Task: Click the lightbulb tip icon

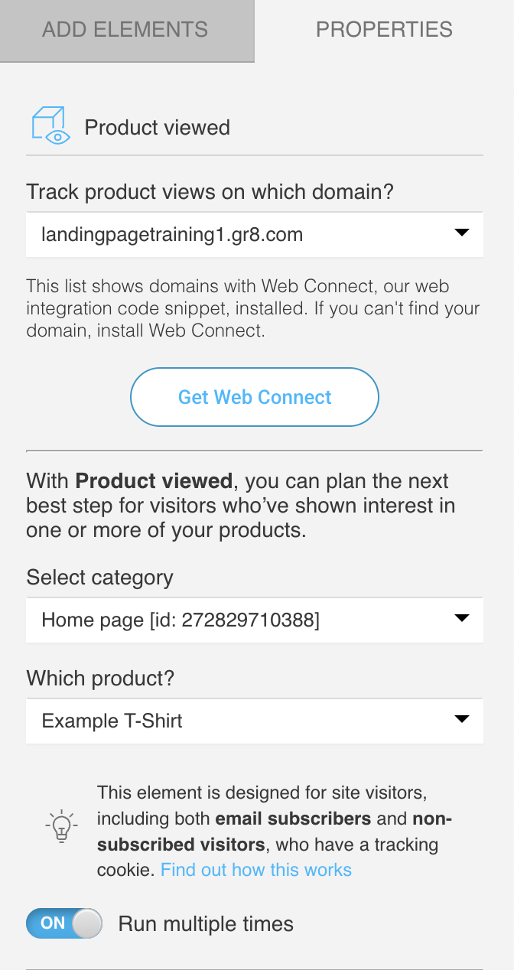Action: [62, 825]
